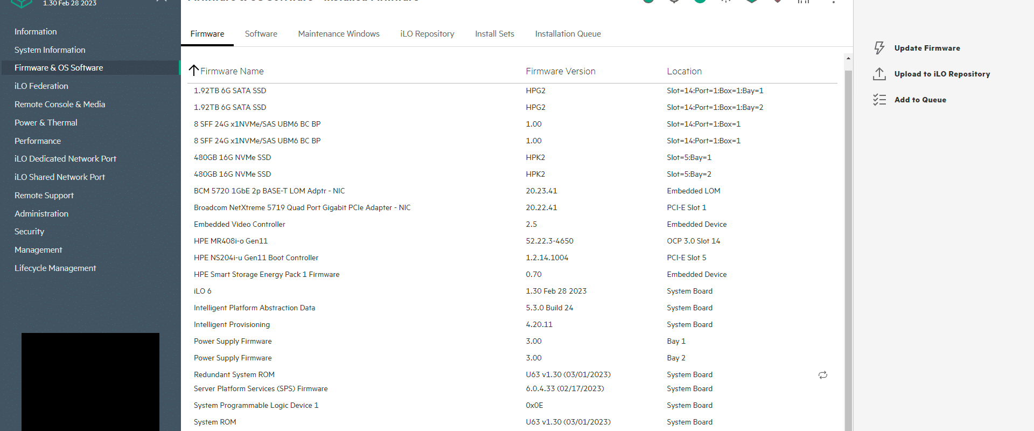
Task: Open Lifecycle Management in the sidebar
Action: coord(55,268)
